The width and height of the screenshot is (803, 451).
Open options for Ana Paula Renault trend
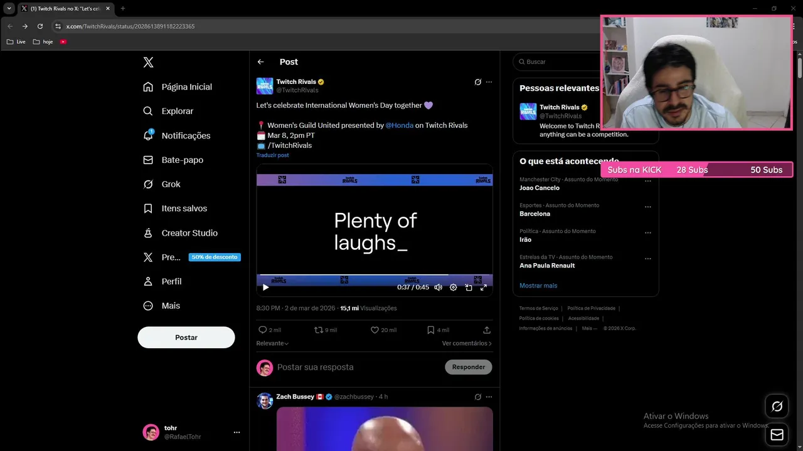coord(648,258)
